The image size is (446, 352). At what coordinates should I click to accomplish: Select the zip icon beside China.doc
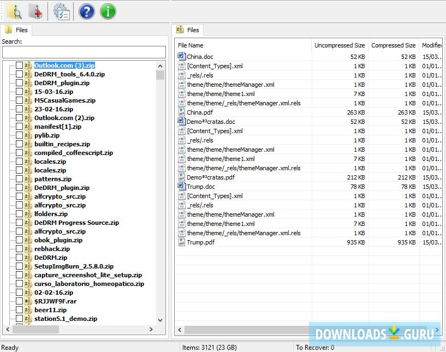point(181,56)
